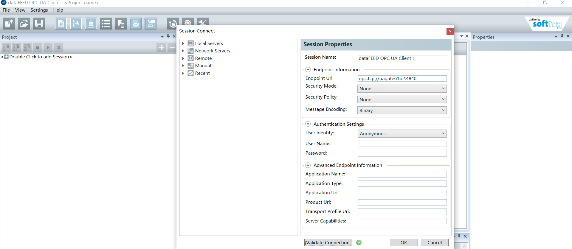The height and width of the screenshot is (249, 572).
Task: Click the Endpoint Url input field
Action: point(402,79)
